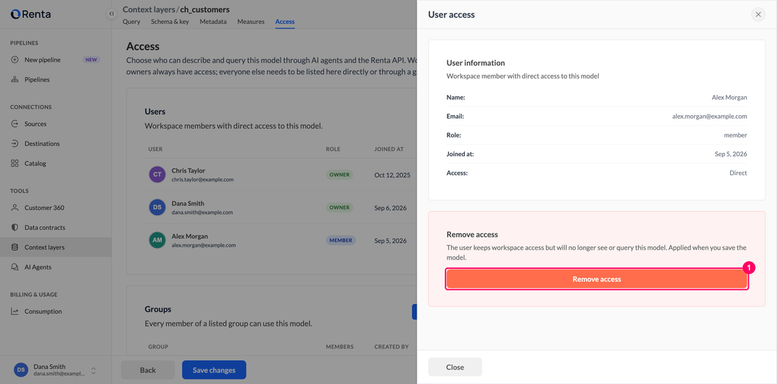Image resolution: width=777 pixels, height=384 pixels.
Task: Click the Oct 12, 2025 joined date
Action: click(393, 175)
